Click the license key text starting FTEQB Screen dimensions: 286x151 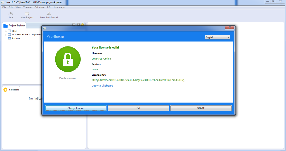[x=138, y=80]
